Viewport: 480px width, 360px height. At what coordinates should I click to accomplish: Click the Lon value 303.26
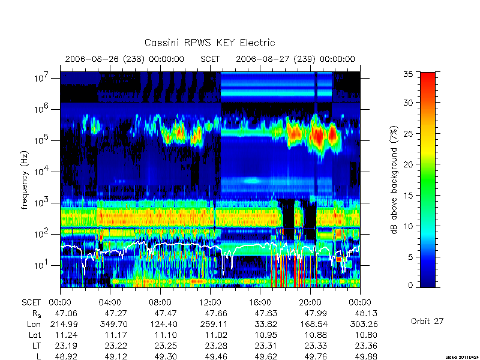[364, 324]
